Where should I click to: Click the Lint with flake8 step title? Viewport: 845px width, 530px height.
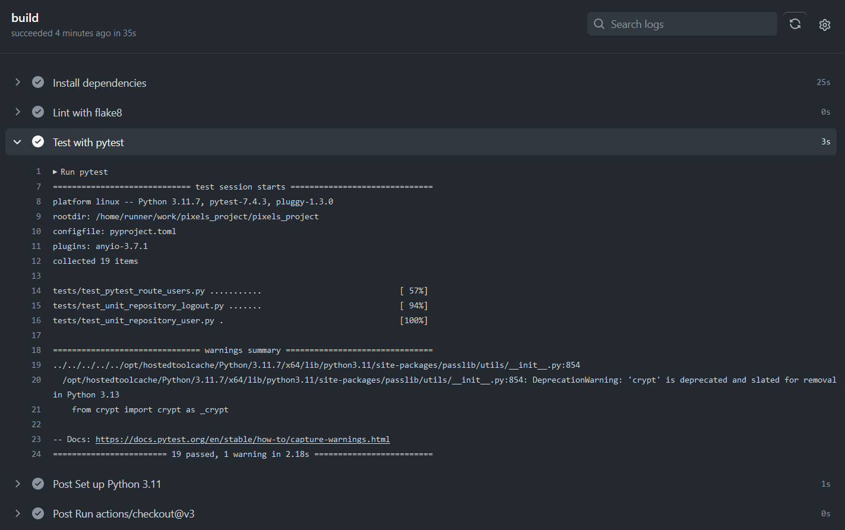[x=87, y=113]
